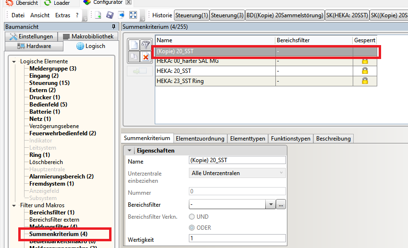This screenshot has width=408, height=248.
Task: Select Feuerwehrbedienfeld (2) in tree
Action: click(x=62, y=133)
